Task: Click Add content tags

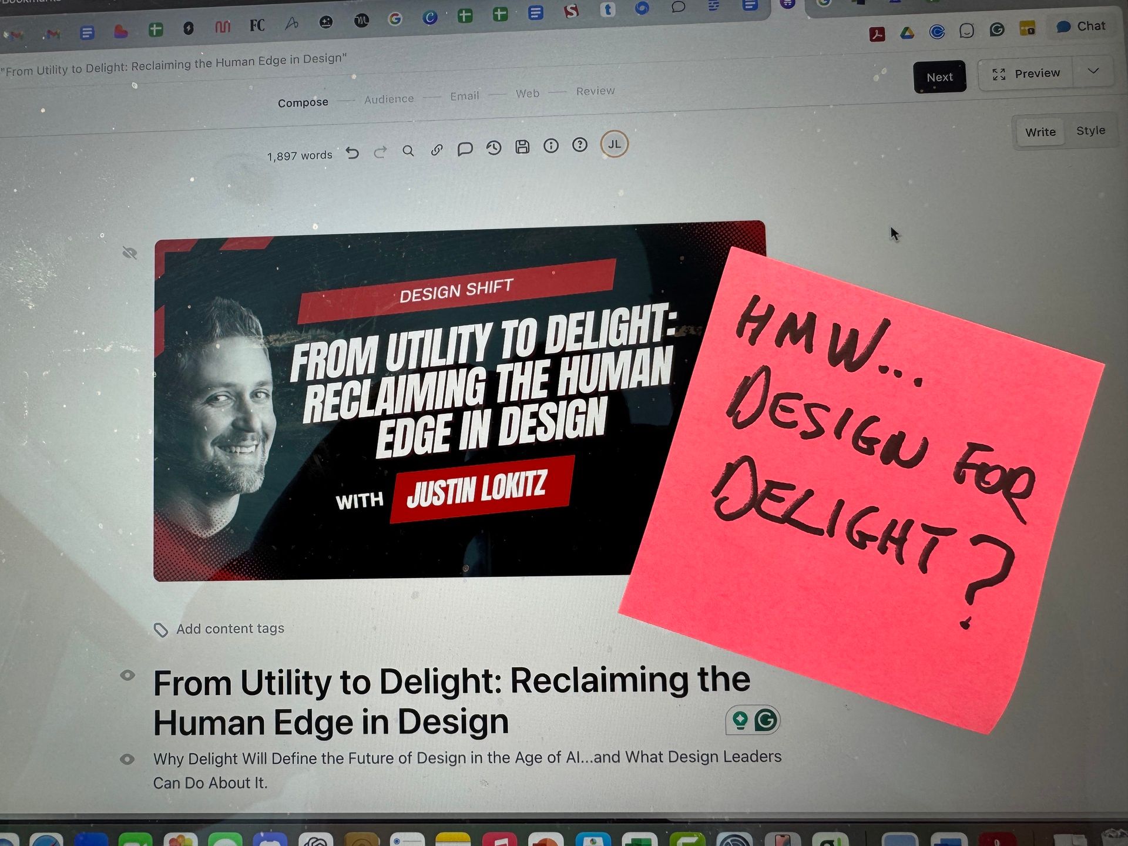Action: pos(230,629)
